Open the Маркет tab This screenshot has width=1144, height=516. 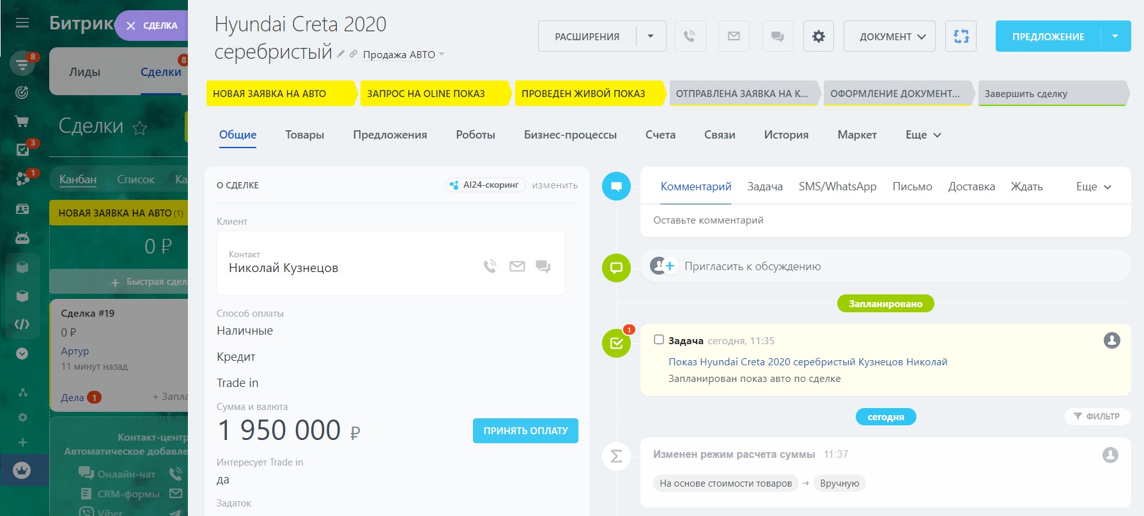click(857, 135)
